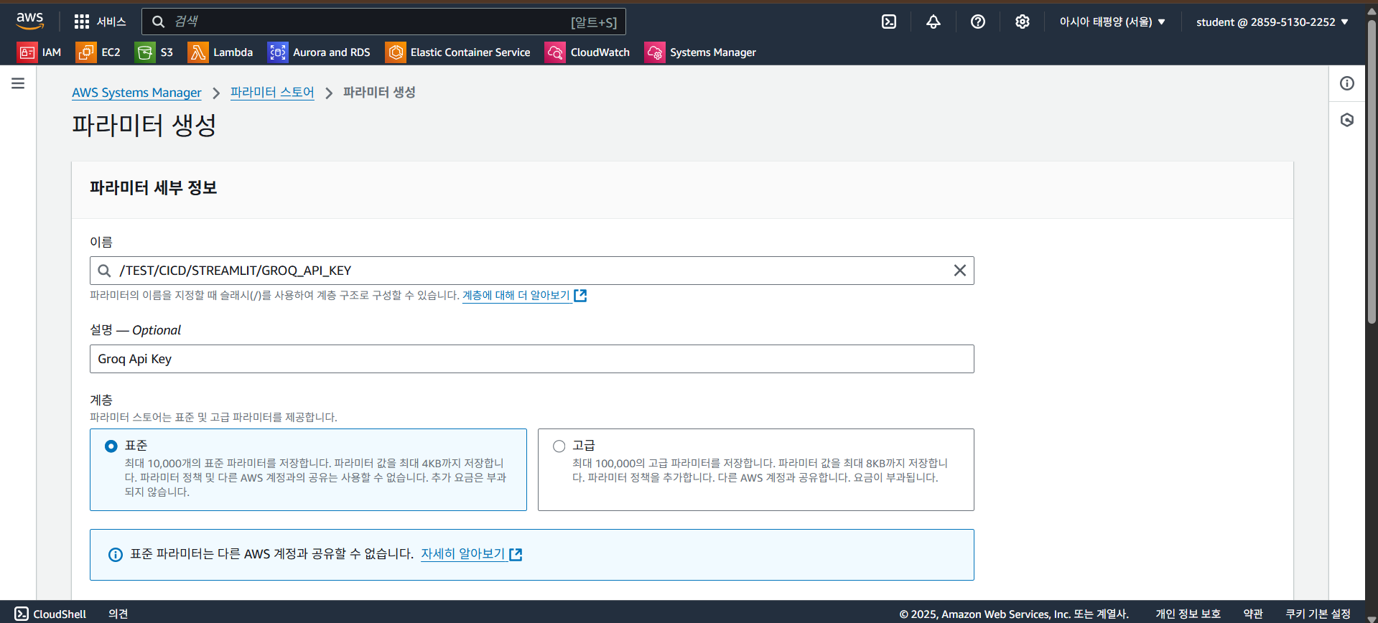This screenshot has height=623, width=1378.
Task: Click the search magnifier in name field
Action: 104,271
